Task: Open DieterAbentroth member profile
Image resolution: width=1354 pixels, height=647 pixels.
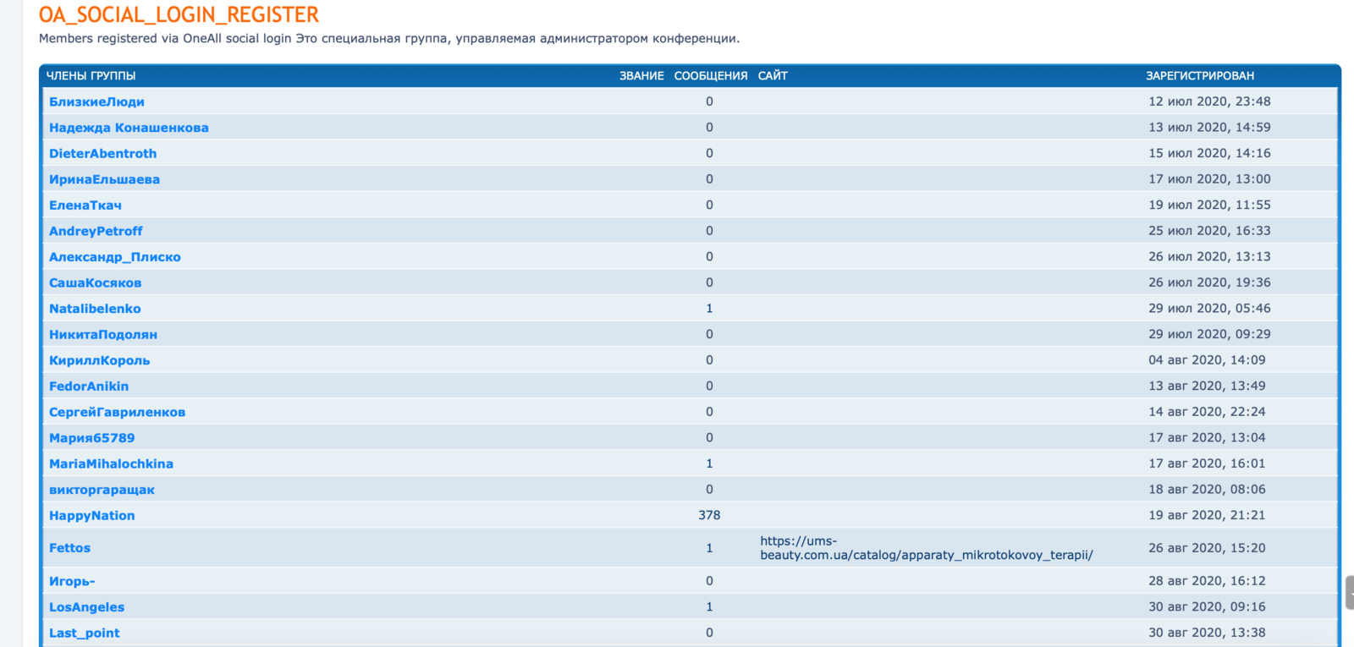Action: (x=102, y=154)
